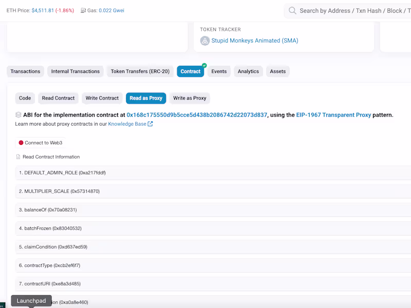Open the Analytics tab
411x308 pixels.
click(248, 71)
